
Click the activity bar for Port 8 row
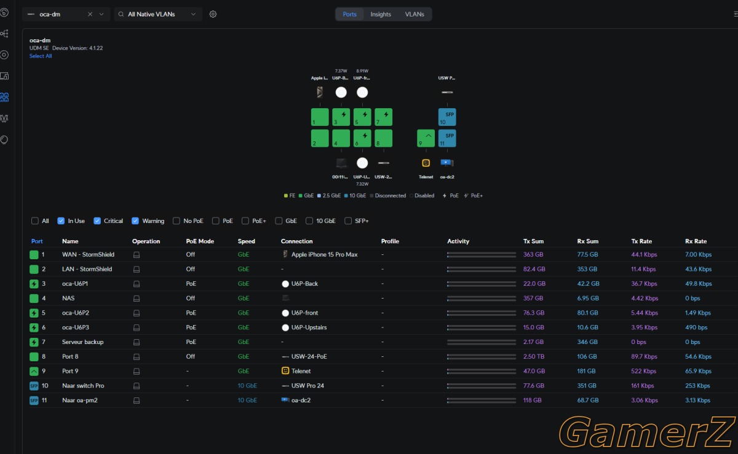pos(482,356)
